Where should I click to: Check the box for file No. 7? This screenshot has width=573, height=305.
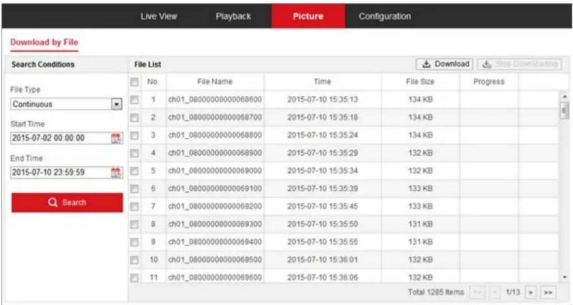click(135, 206)
